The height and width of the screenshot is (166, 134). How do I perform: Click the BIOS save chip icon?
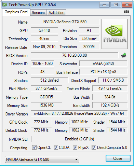tap(124, 55)
